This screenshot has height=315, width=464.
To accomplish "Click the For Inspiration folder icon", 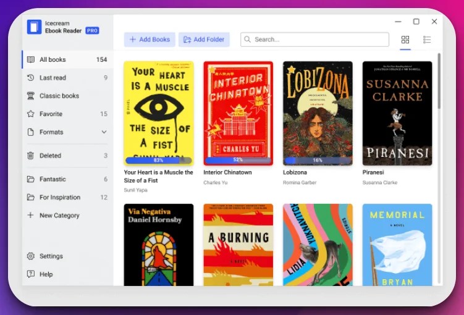I will (x=30, y=197).
